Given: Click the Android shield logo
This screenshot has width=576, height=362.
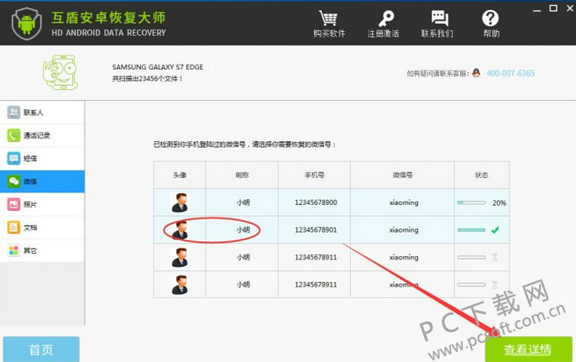Looking at the screenshot, I should tap(27, 24).
